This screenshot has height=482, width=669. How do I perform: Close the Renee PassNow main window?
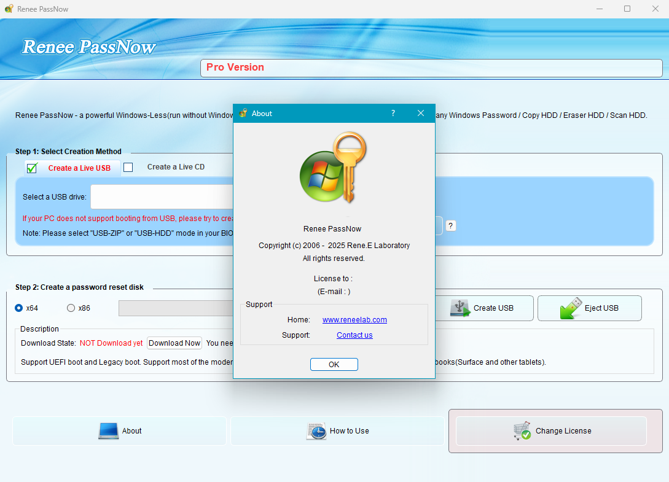point(655,9)
